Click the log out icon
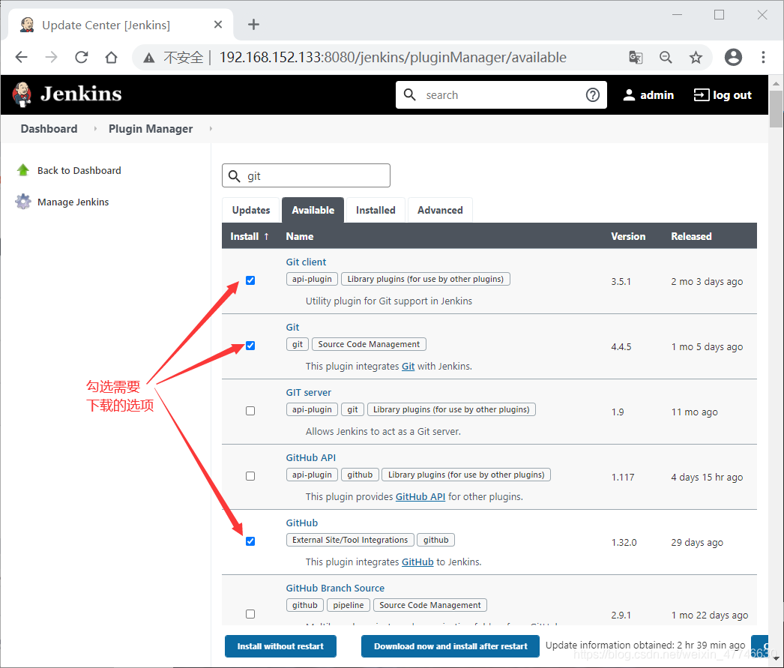This screenshot has height=668, width=784. (701, 95)
